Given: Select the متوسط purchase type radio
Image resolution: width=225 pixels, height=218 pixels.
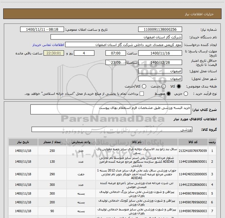Looking at the screenshot, I should click(x=169, y=94).
